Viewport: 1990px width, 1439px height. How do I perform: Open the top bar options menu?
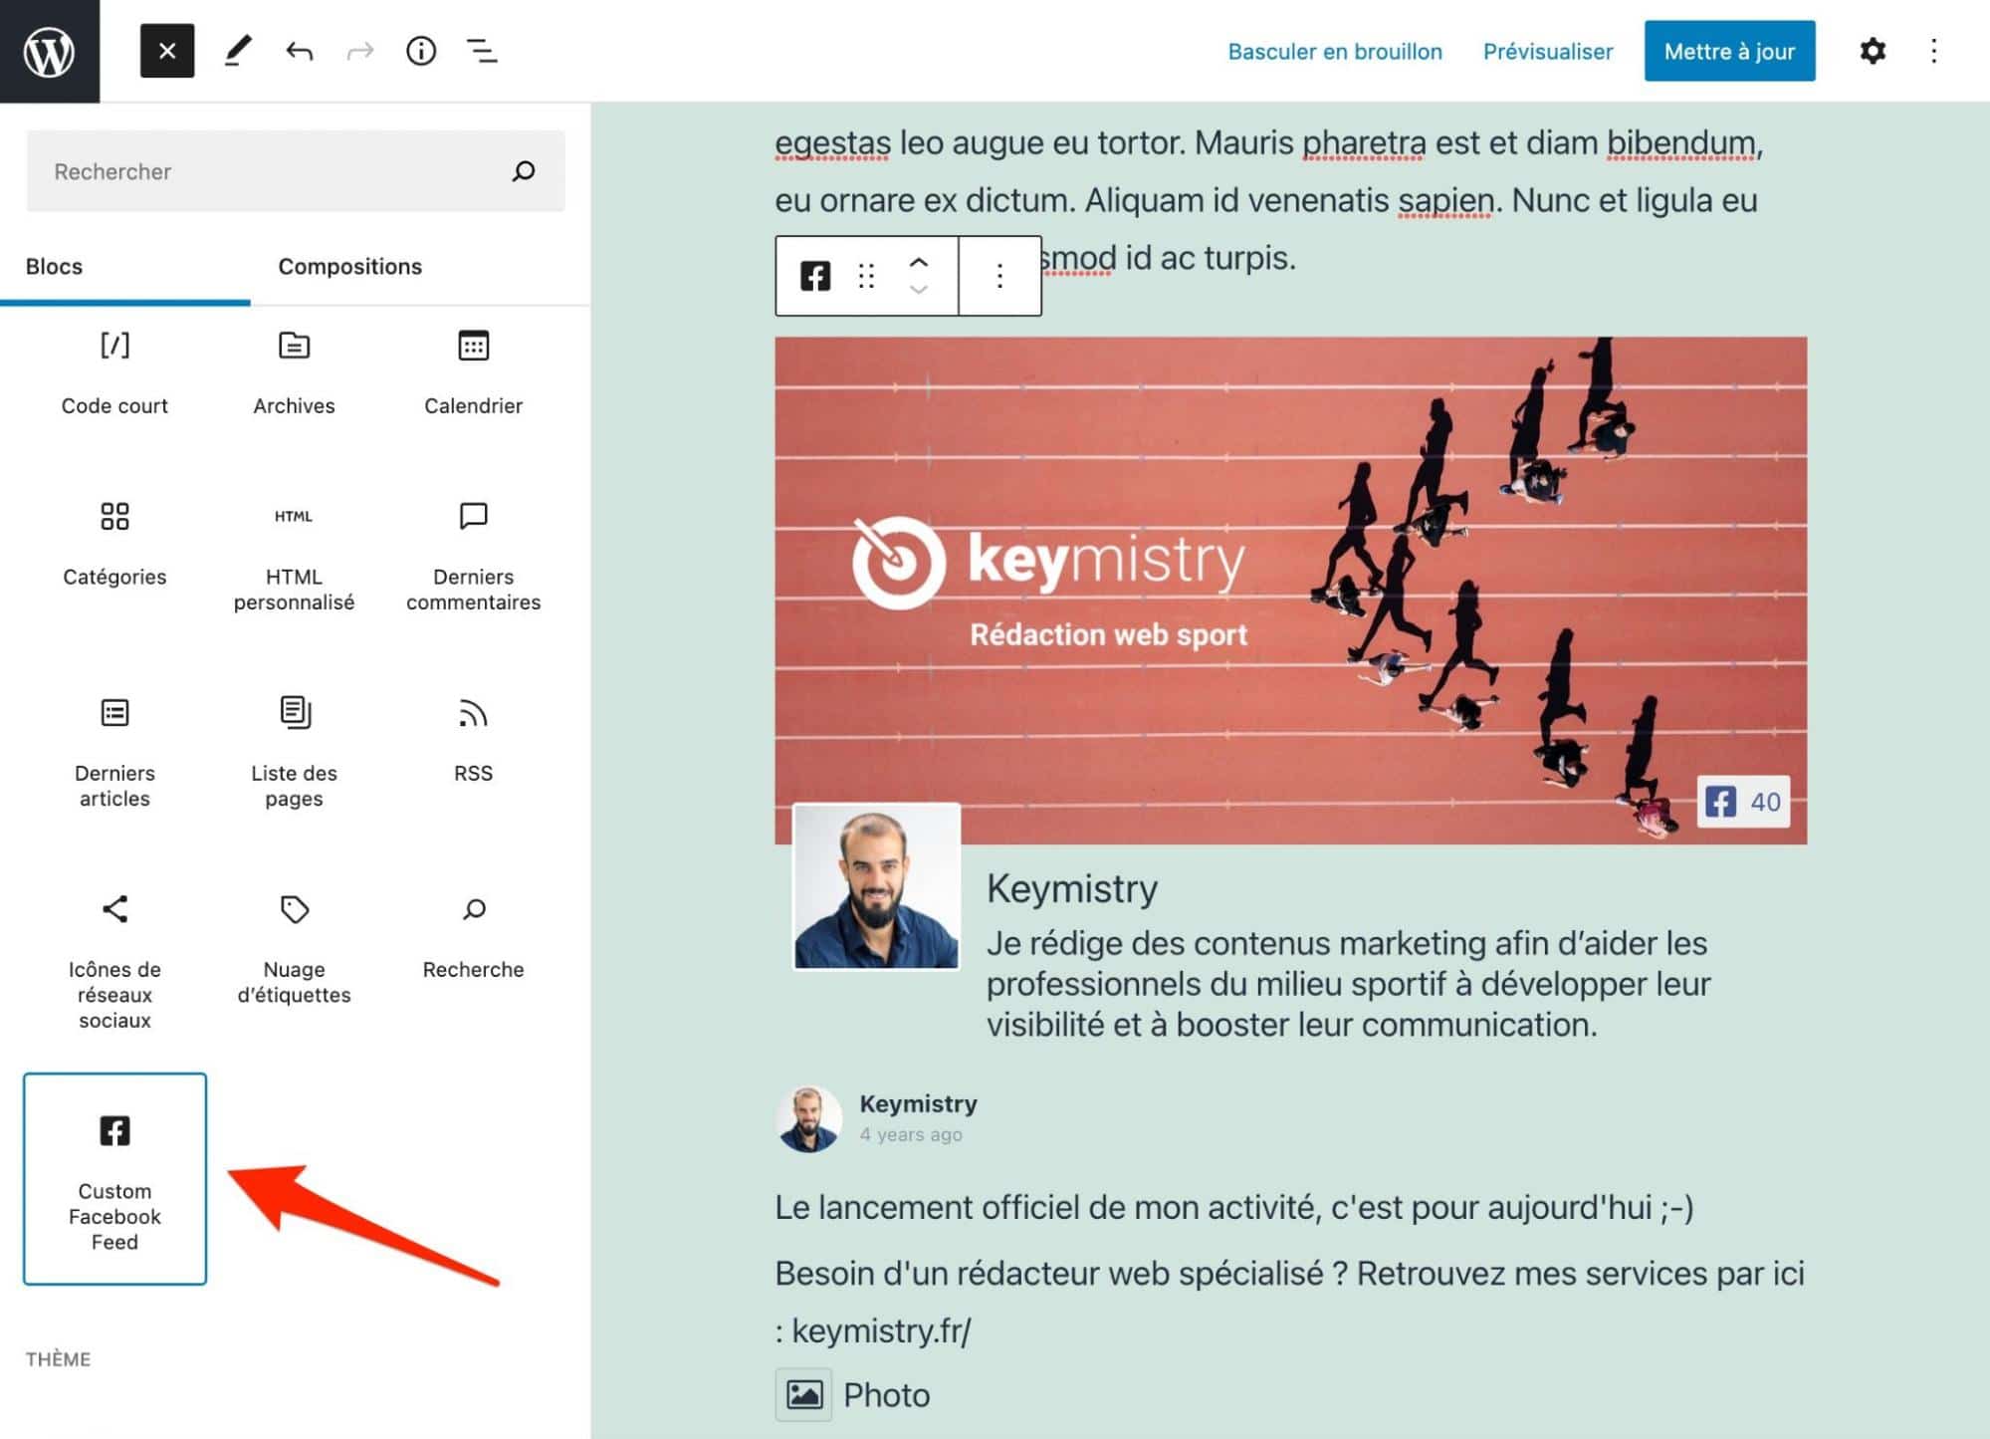(1933, 51)
